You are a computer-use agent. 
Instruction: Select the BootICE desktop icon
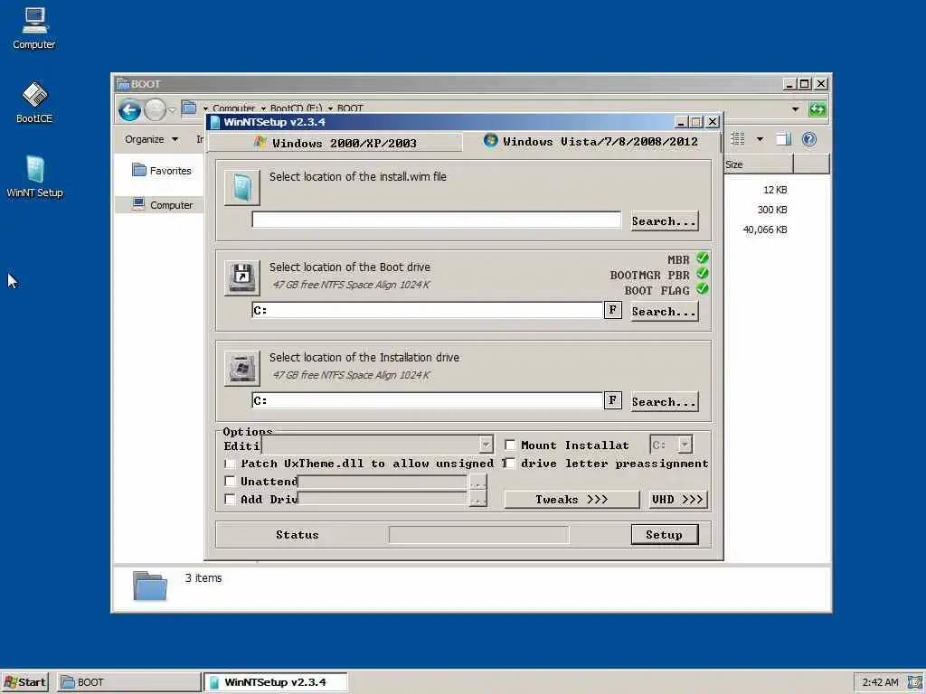pos(34,102)
